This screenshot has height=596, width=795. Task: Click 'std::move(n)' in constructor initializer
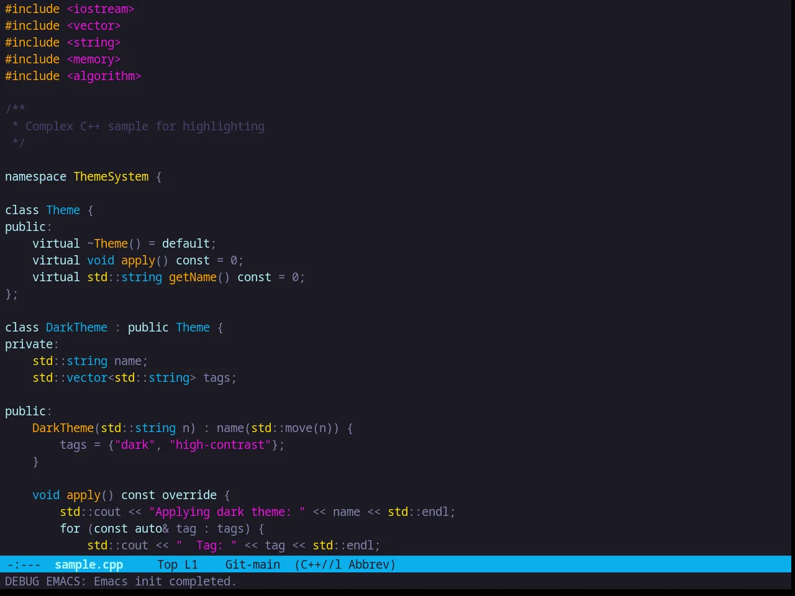(x=292, y=428)
